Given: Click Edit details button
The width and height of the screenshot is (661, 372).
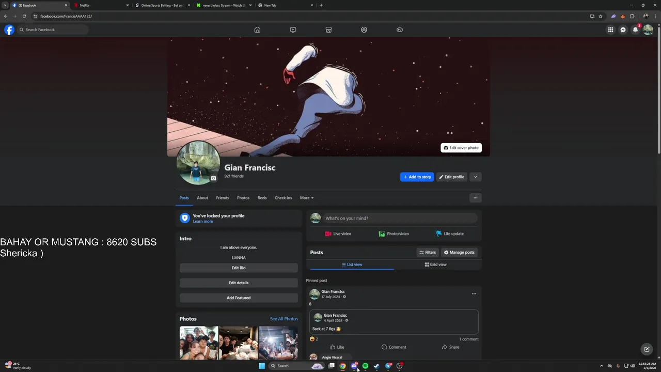Looking at the screenshot, I should pyautogui.click(x=239, y=283).
